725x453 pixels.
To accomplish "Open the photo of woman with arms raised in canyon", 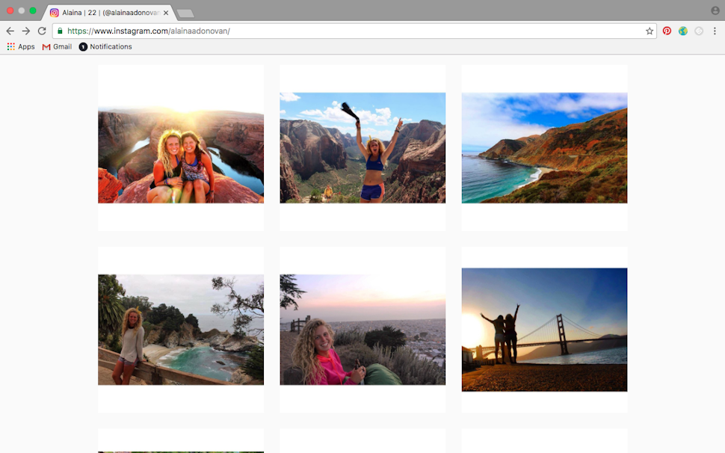I will pyautogui.click(x=362, y=148).
